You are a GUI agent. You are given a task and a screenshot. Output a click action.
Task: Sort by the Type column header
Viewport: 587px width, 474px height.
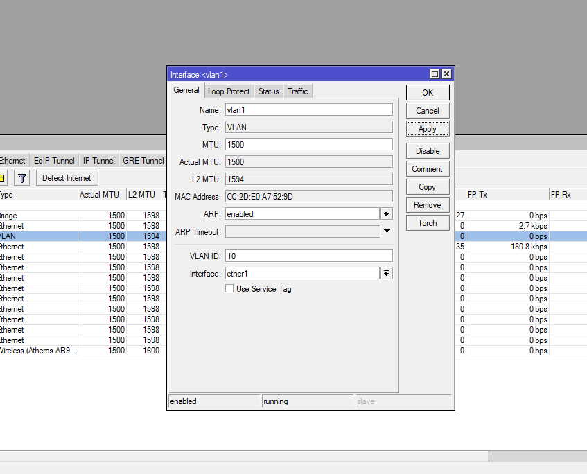pyautogui.click(x=39, y=195)
